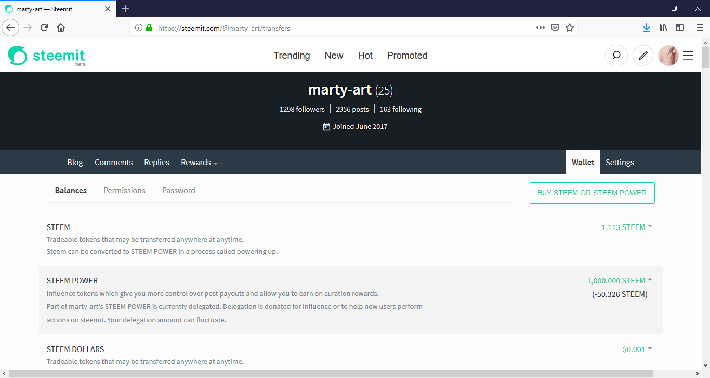View the 1298 followers list
This screenshot has height=378, width=710.
[x=302, y=110]
